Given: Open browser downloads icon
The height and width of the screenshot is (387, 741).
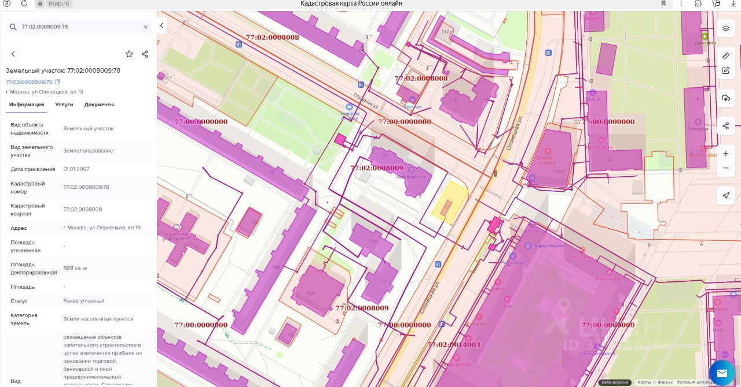Looking at the screenshot, I should pos(733,3).
